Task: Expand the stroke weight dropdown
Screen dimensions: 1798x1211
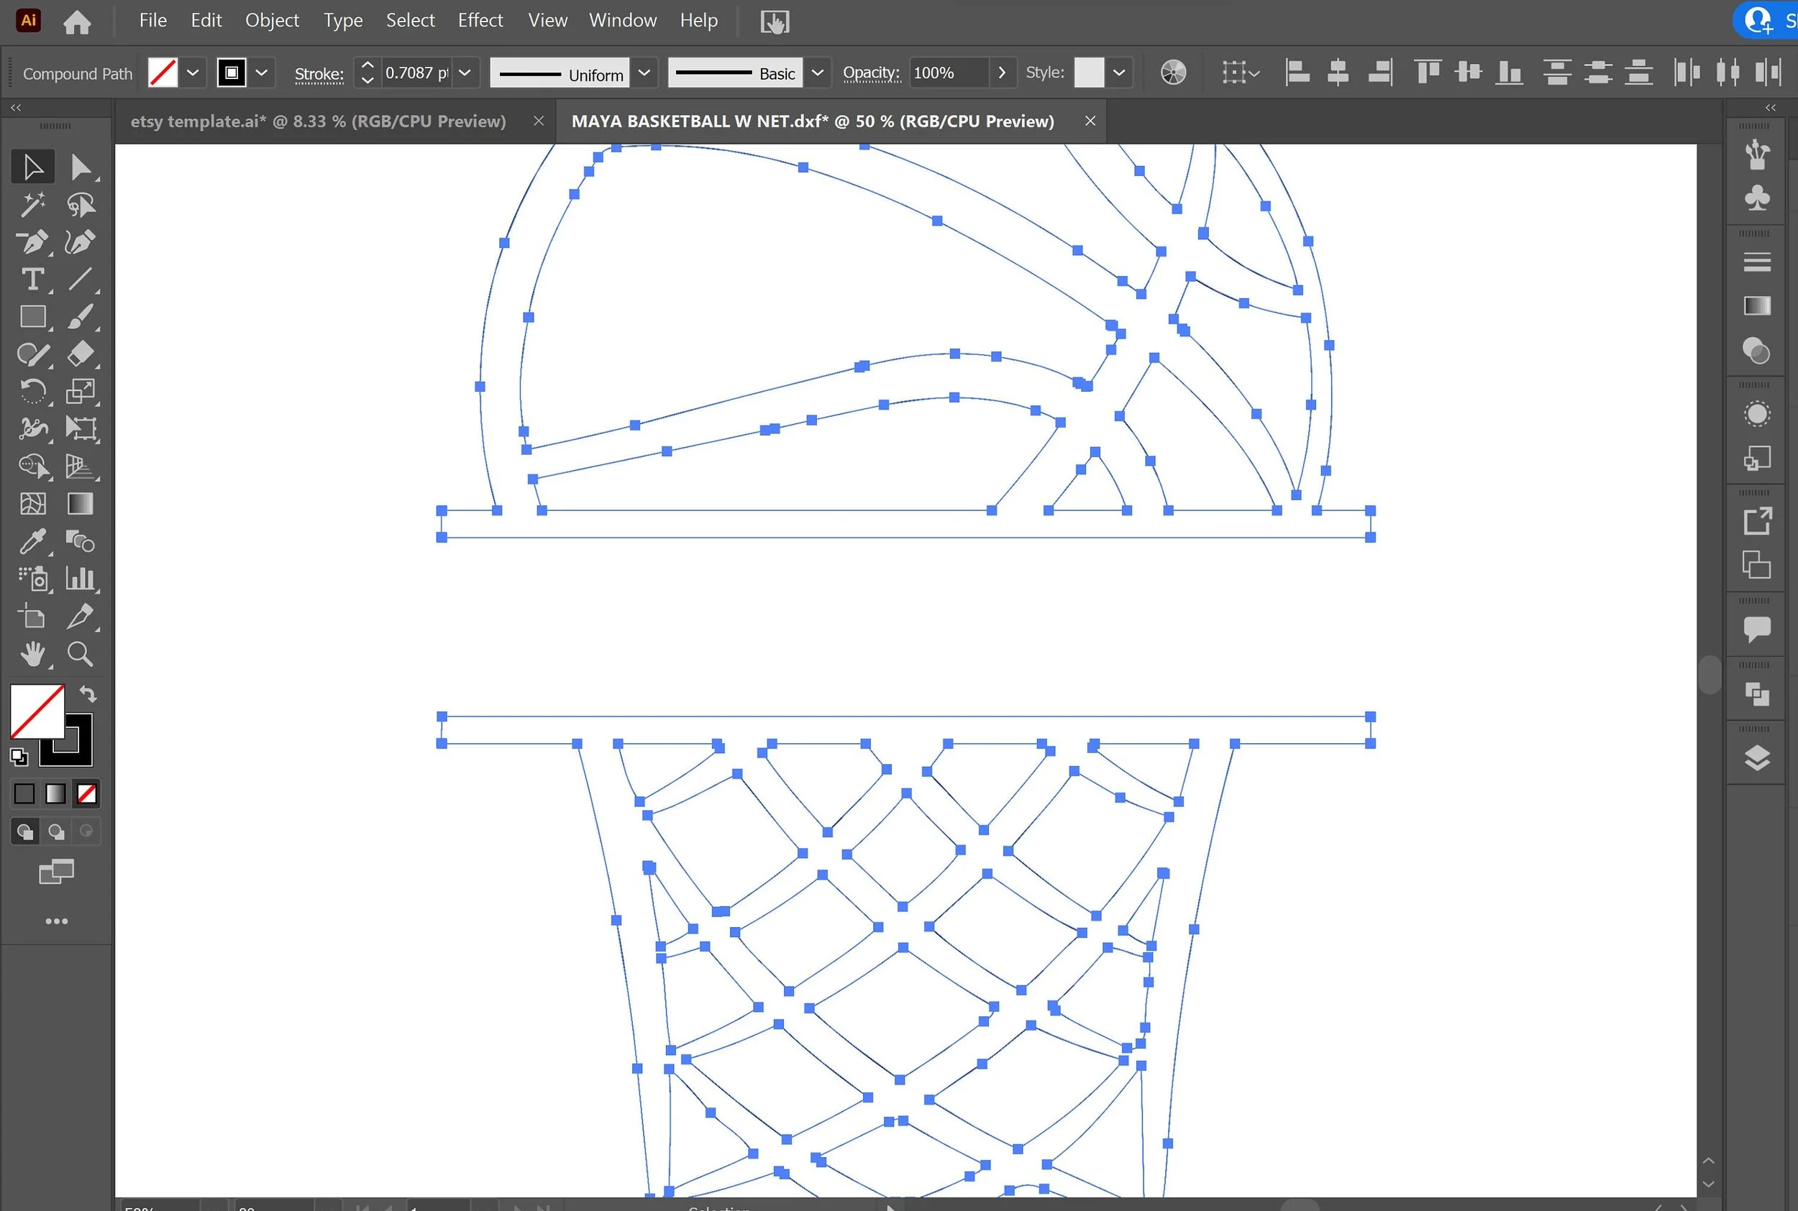Action: pos(465,73)
